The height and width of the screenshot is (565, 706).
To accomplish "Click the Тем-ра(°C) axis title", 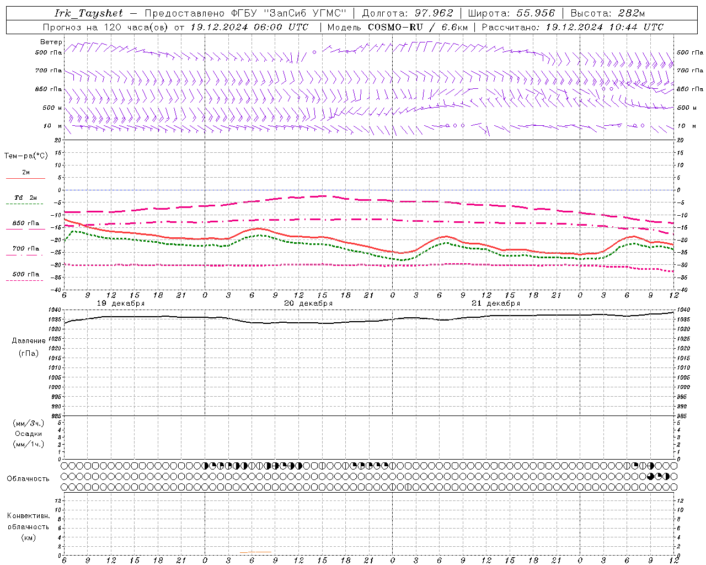I will tap(26, 156).
